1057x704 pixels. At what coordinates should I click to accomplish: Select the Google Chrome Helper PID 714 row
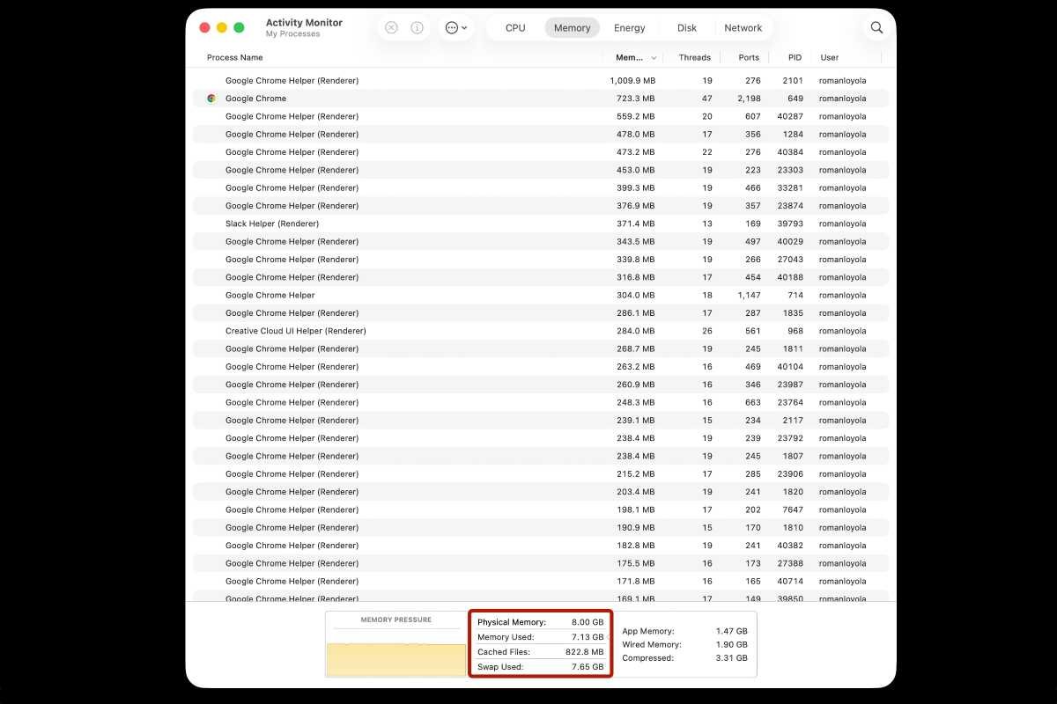click(270, 295)
